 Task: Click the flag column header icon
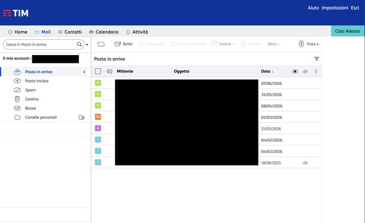click(295, 71)
